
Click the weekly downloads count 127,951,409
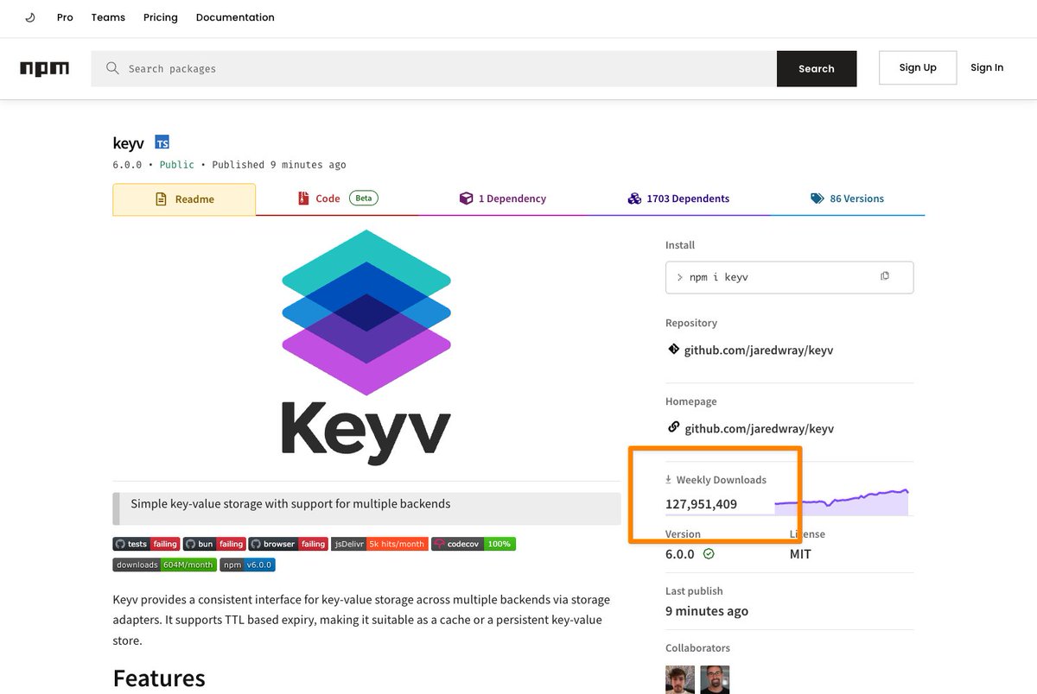pos(701,504)
